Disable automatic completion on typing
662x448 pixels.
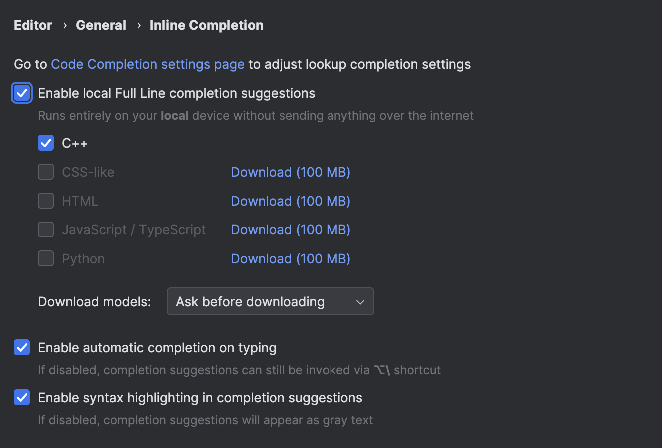(x=21, y=347)
